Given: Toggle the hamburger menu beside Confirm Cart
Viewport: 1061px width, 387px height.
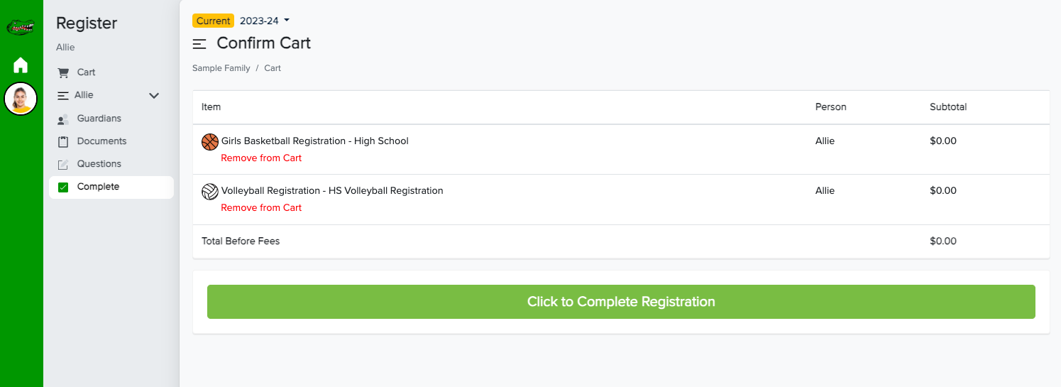Looking at the screenshot, I should [x=199, y=44].
